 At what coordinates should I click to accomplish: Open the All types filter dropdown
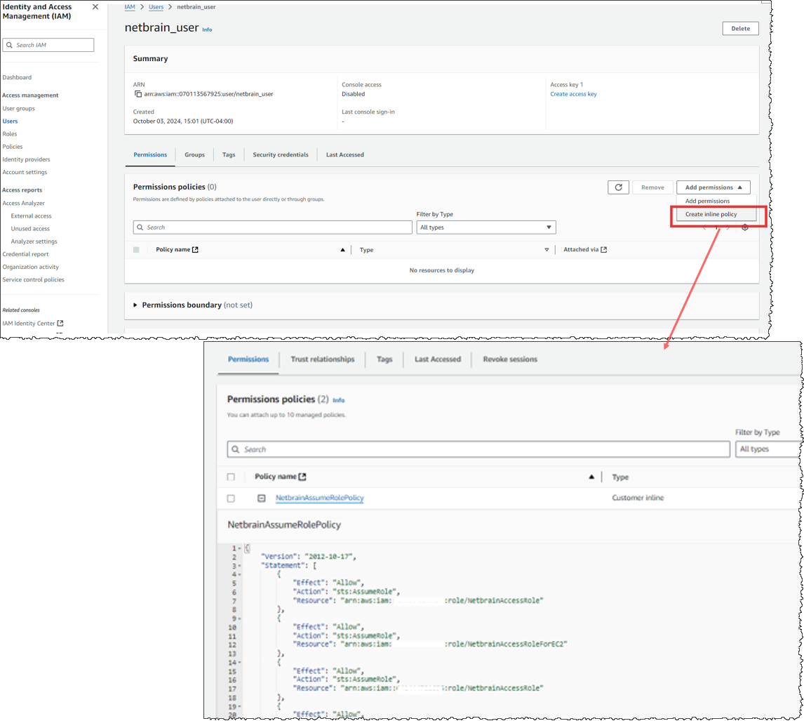click(486, 227)
